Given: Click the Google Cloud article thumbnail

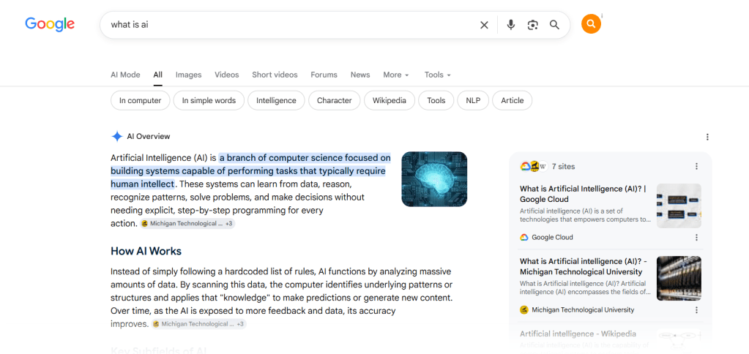Looking at the screenshot, I should pos(679,206).
